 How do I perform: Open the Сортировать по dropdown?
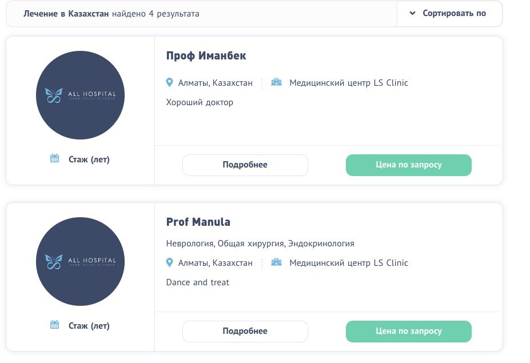click(x=449, y=14)
